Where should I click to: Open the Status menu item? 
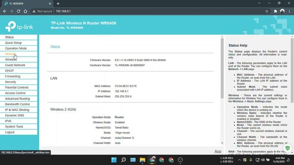[x=19, y=37]
